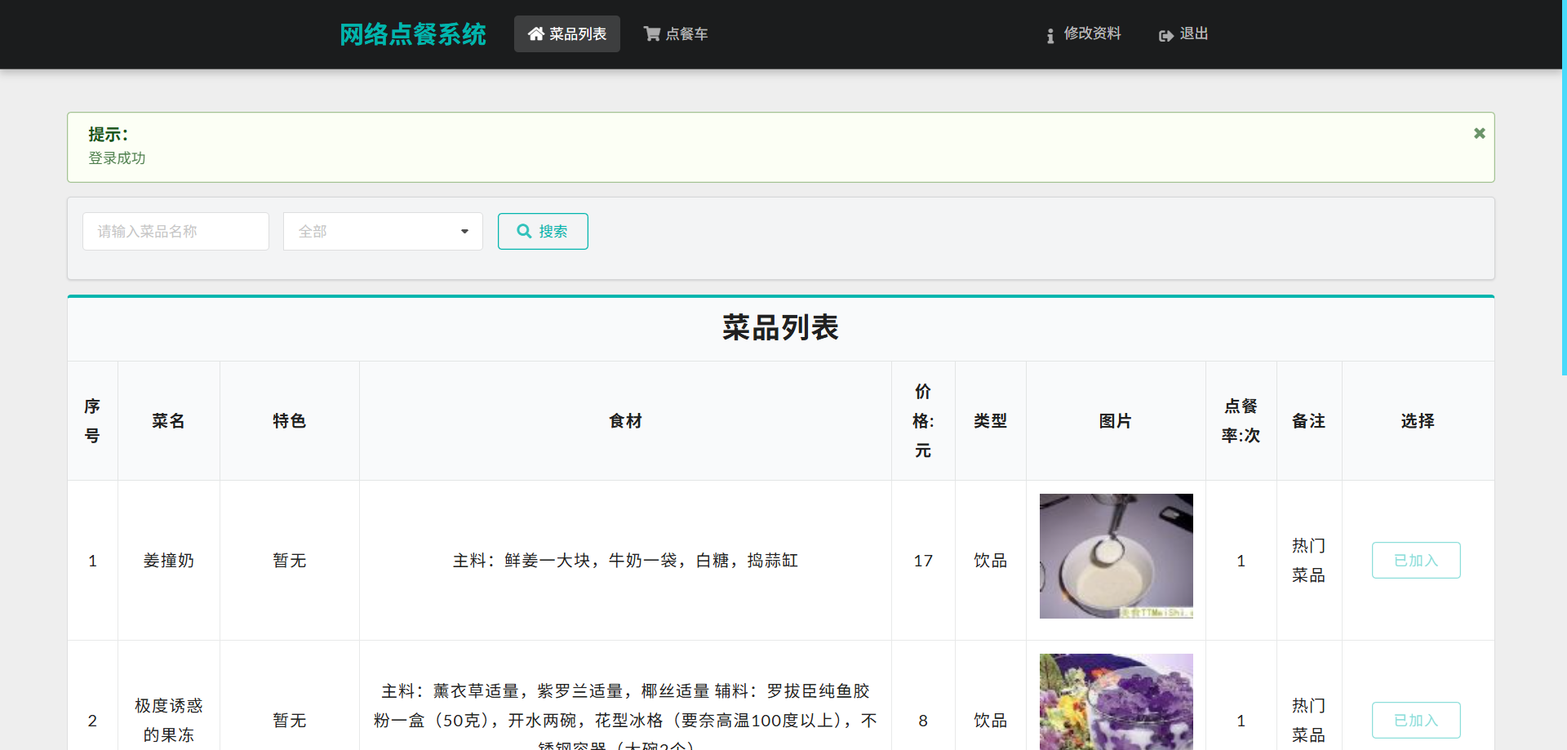The image size is (1567, 750).
Task: Click the info icon beside 修改资料
Action: pos(1050,35)
